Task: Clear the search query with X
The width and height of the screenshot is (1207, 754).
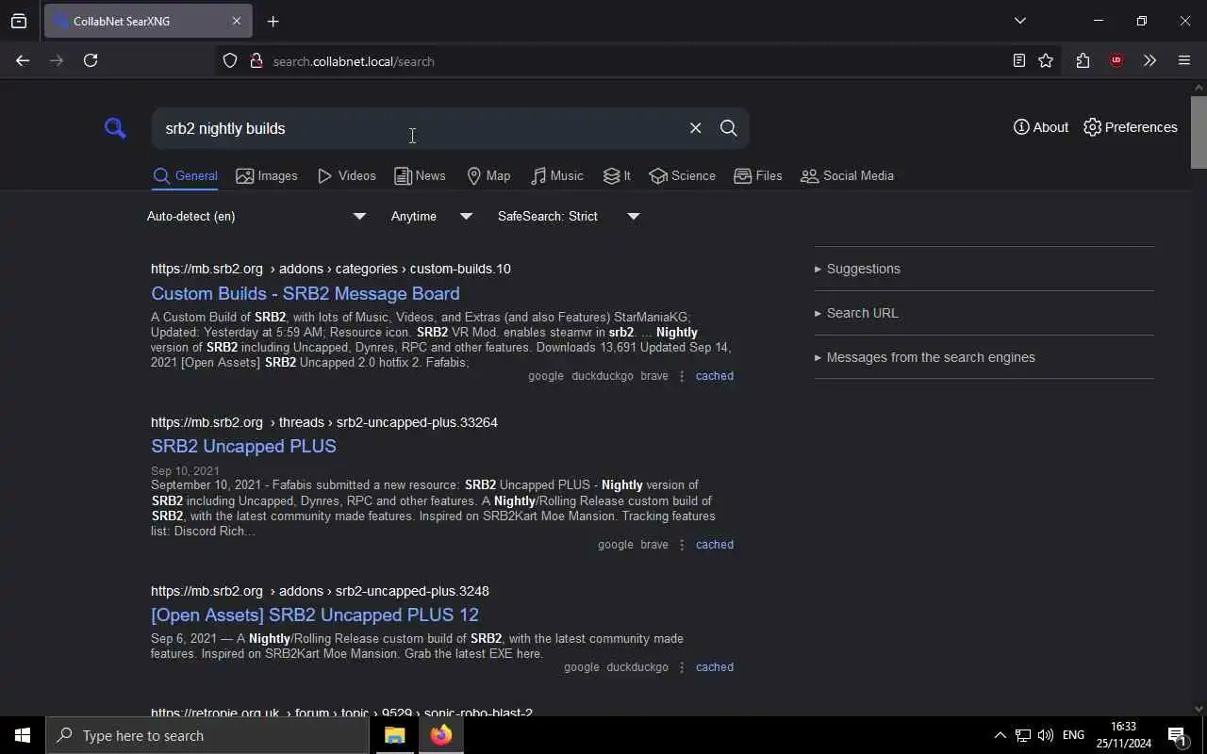Action: tap(695, 128)
